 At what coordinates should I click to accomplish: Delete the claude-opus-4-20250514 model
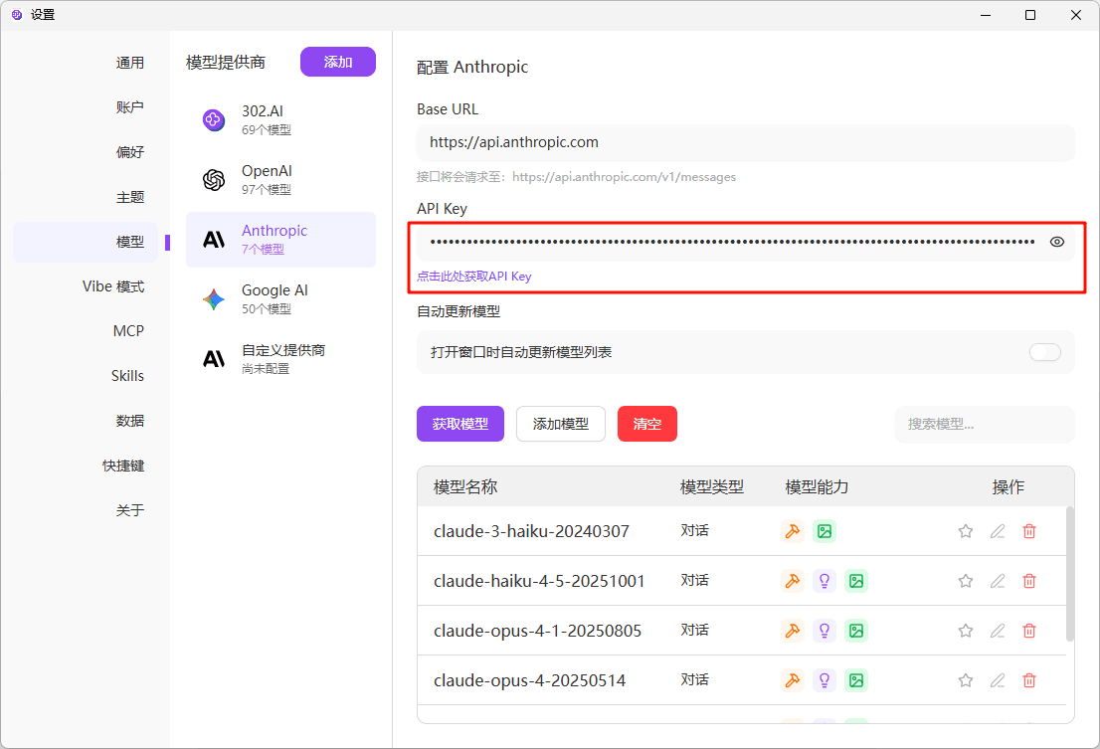(x=1029, y=680)
